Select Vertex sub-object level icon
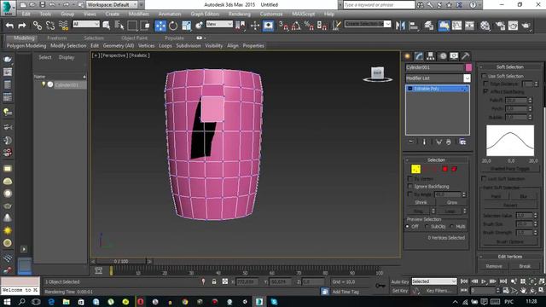Screen dimensions: 546x307 415,169
